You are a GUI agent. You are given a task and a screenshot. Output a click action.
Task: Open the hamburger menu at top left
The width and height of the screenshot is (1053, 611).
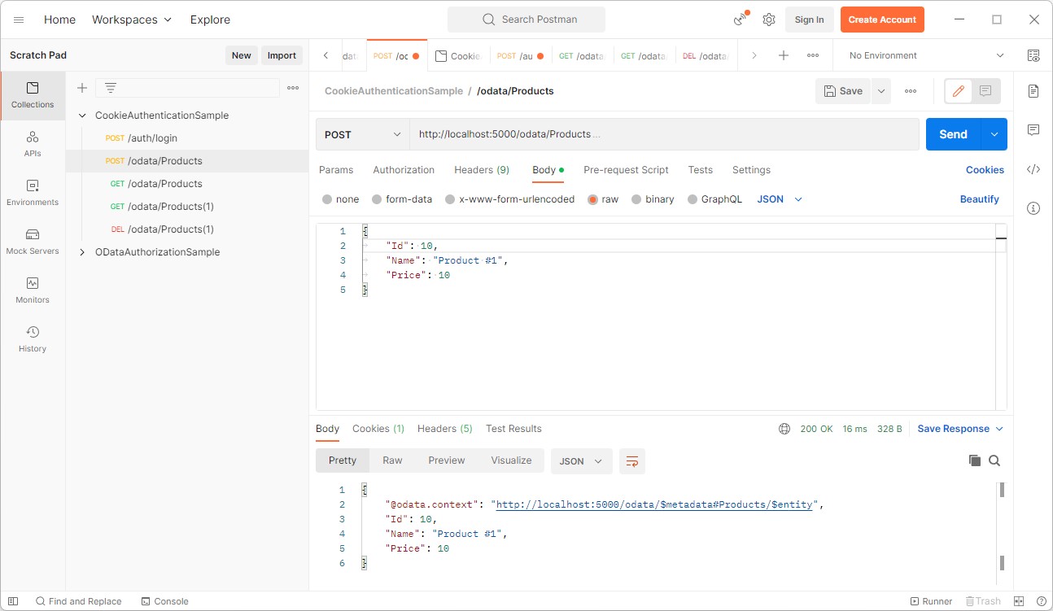19,20
